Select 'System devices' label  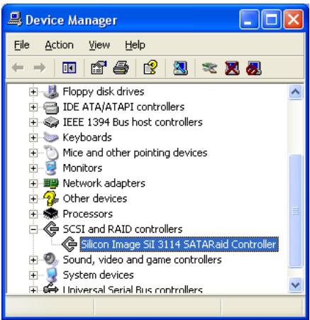pos(98,275)
